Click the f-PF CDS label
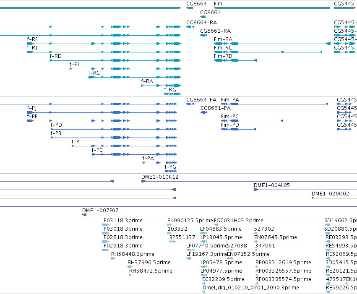The width and height of the screenshot is (357, 294). pos(32,117)
